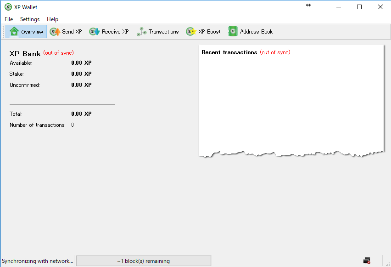Image resolution: width=391 pixels, height=267 pixels.
Task: Select the Receive XP icon
Action: point(95,32)
